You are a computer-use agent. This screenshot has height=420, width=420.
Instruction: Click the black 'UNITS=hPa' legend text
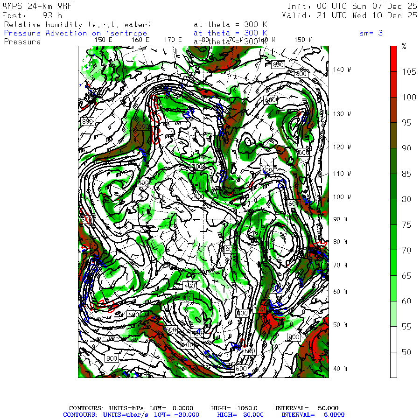click(x=126, y=408)
